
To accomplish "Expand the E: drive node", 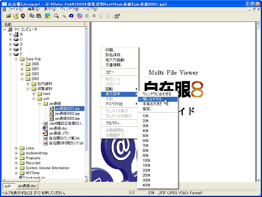I will [x=10, y=49].
